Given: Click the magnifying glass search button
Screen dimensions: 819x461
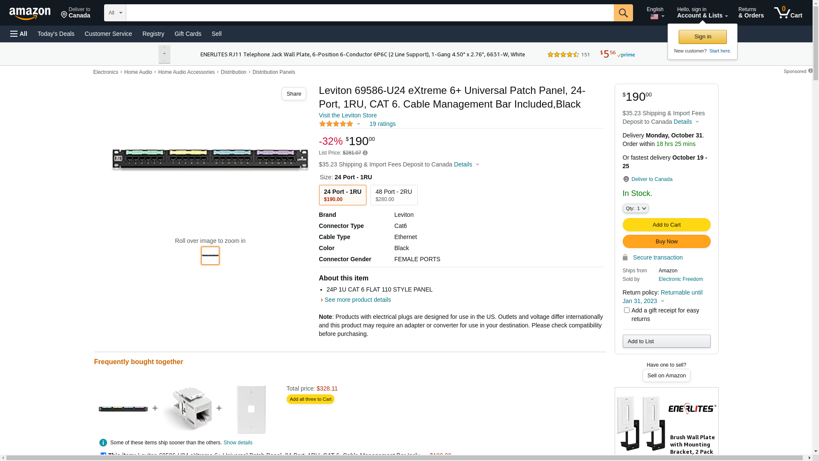Looking at the screenshot, I should click(x=623, y=13).
